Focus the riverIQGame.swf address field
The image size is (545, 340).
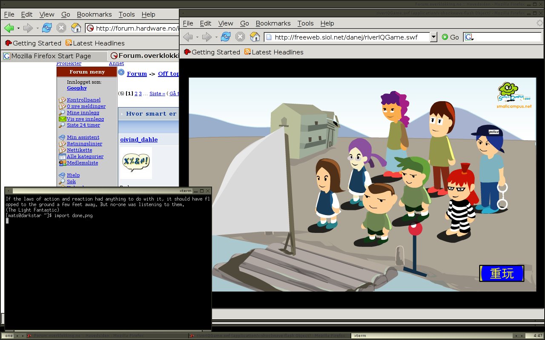(347, 37)
